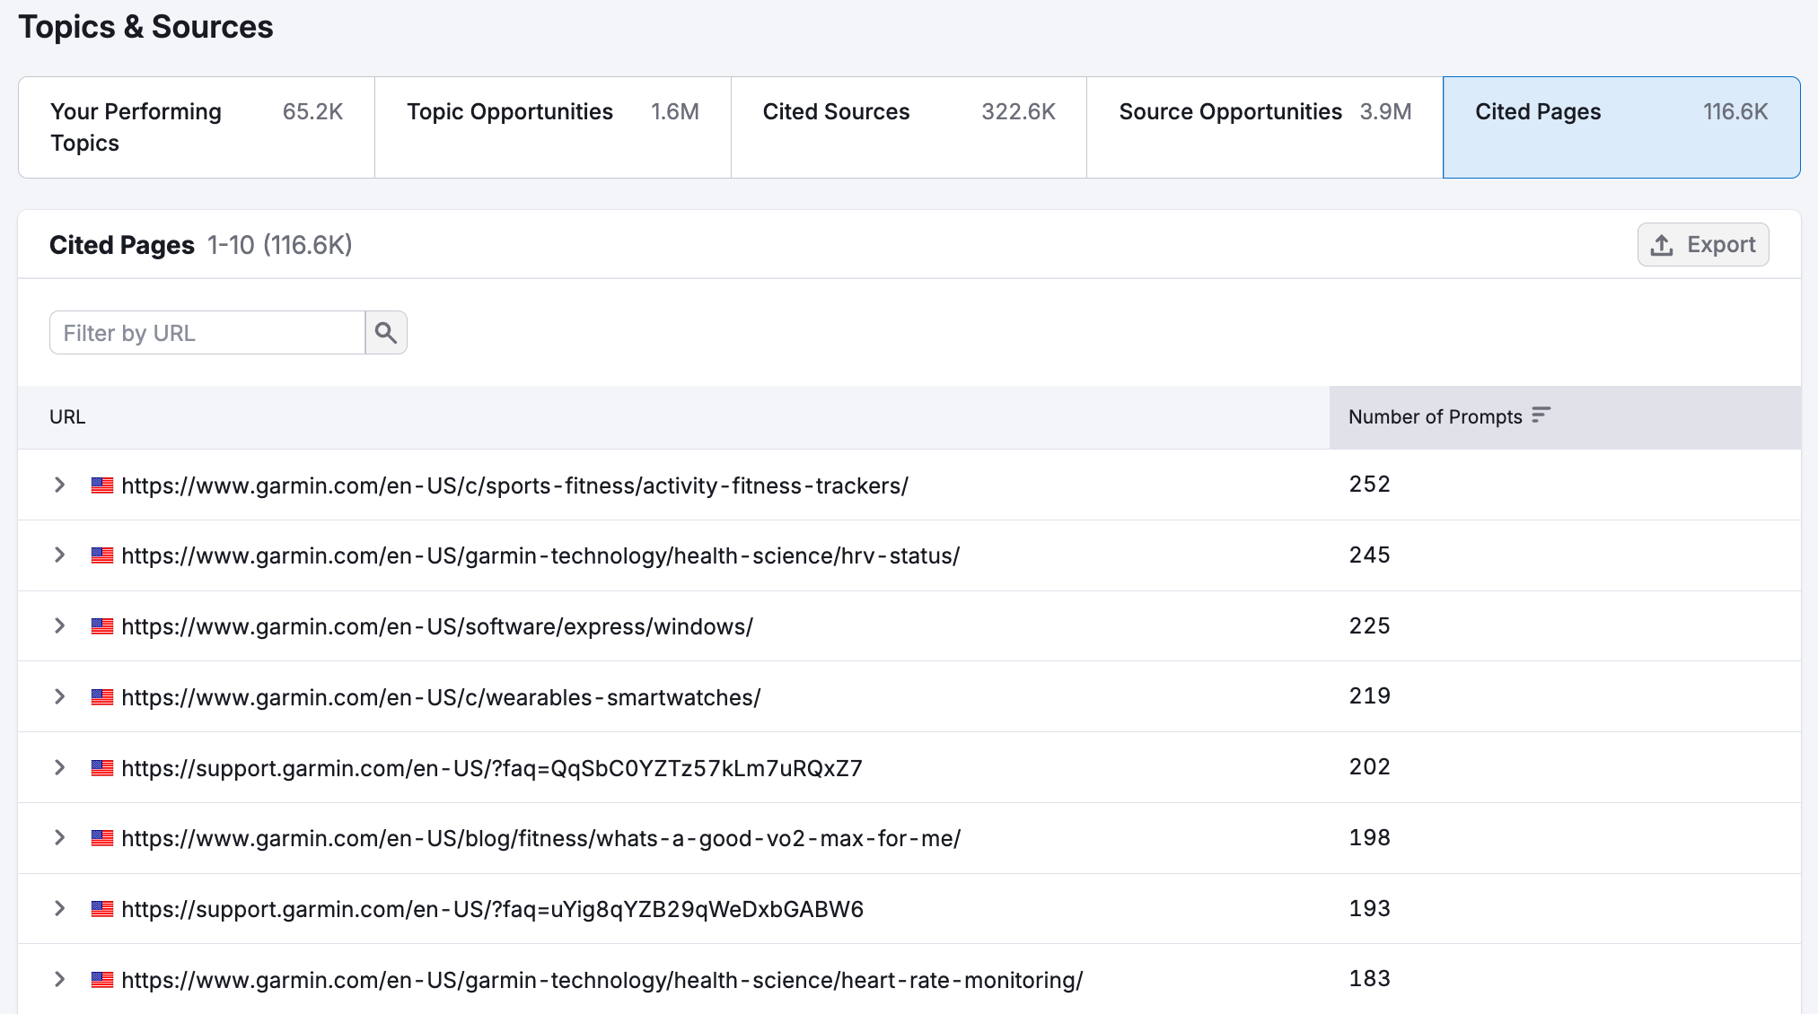Click the prompt count 225
Image resolution: width=1818 pixels, height=1014 pixels.
click(1369, 625)
